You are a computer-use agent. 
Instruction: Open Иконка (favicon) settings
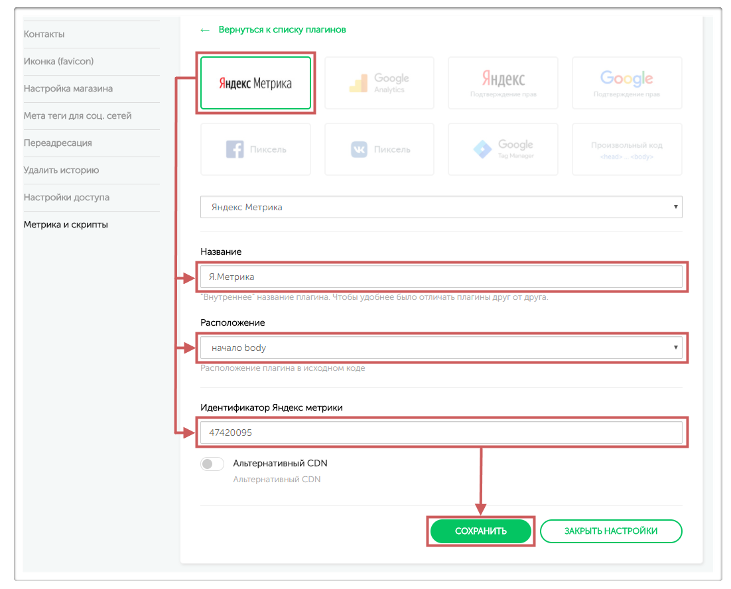click(x=59, y=61)
